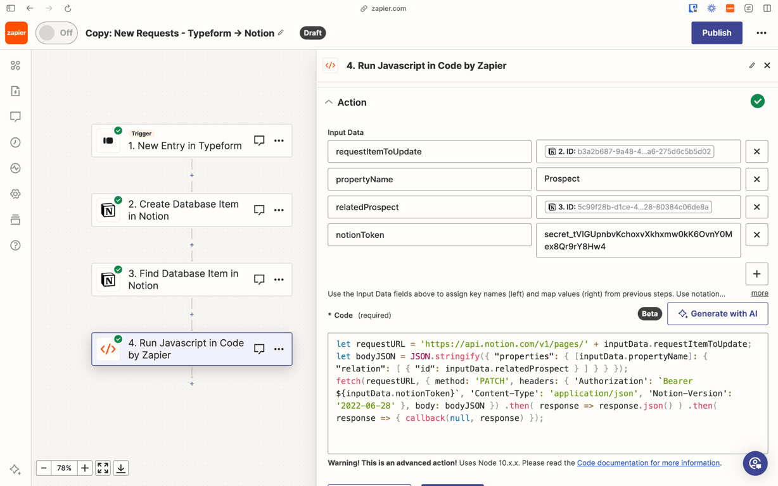The width and height of the screenshot is (778, 486).
Task: Edit the requestItemToUpdate key field
Action: [430, 152]
